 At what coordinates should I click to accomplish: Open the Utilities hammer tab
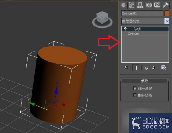[165, 5]
